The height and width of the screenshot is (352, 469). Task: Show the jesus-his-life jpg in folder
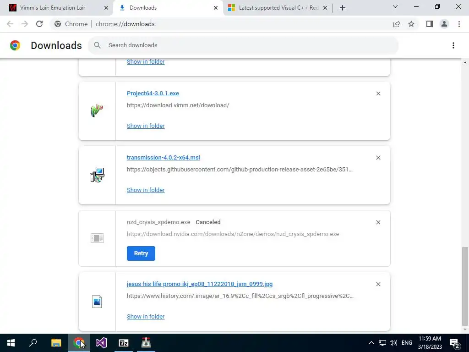pos(146,317)
